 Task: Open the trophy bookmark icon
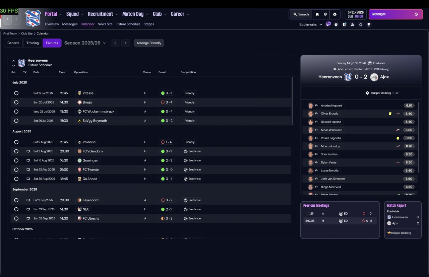pos(369,24)
